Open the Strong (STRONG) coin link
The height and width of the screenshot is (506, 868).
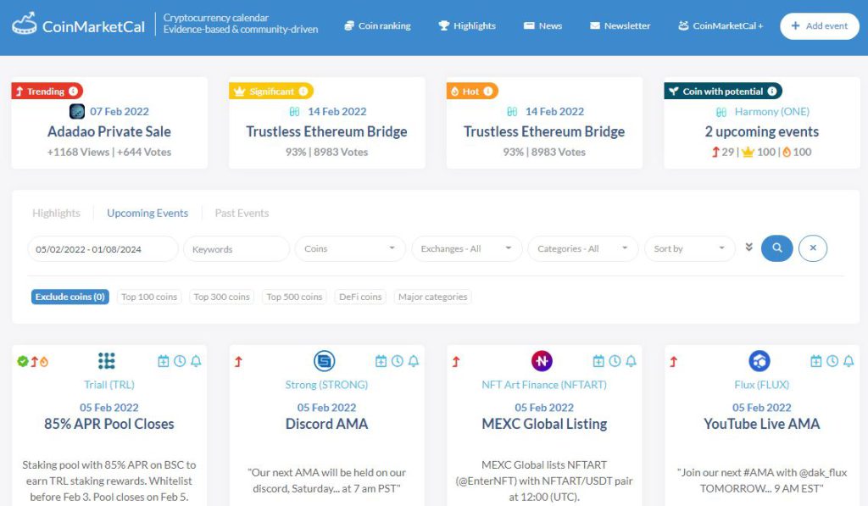tap(326, 385)
